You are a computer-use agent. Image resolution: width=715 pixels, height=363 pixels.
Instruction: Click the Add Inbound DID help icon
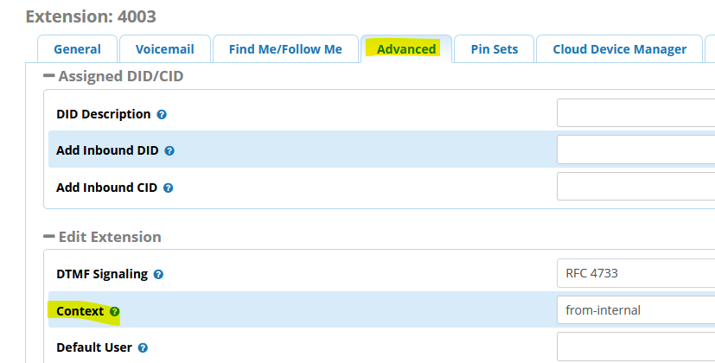169,150
